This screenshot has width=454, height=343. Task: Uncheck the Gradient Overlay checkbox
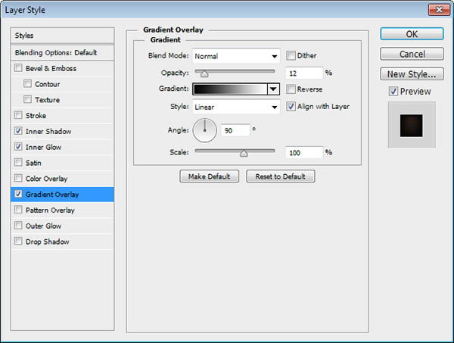click(18, 194)
